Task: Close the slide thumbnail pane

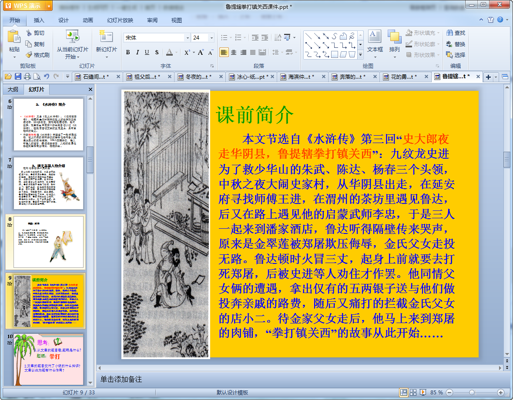Action: point(91,89)
